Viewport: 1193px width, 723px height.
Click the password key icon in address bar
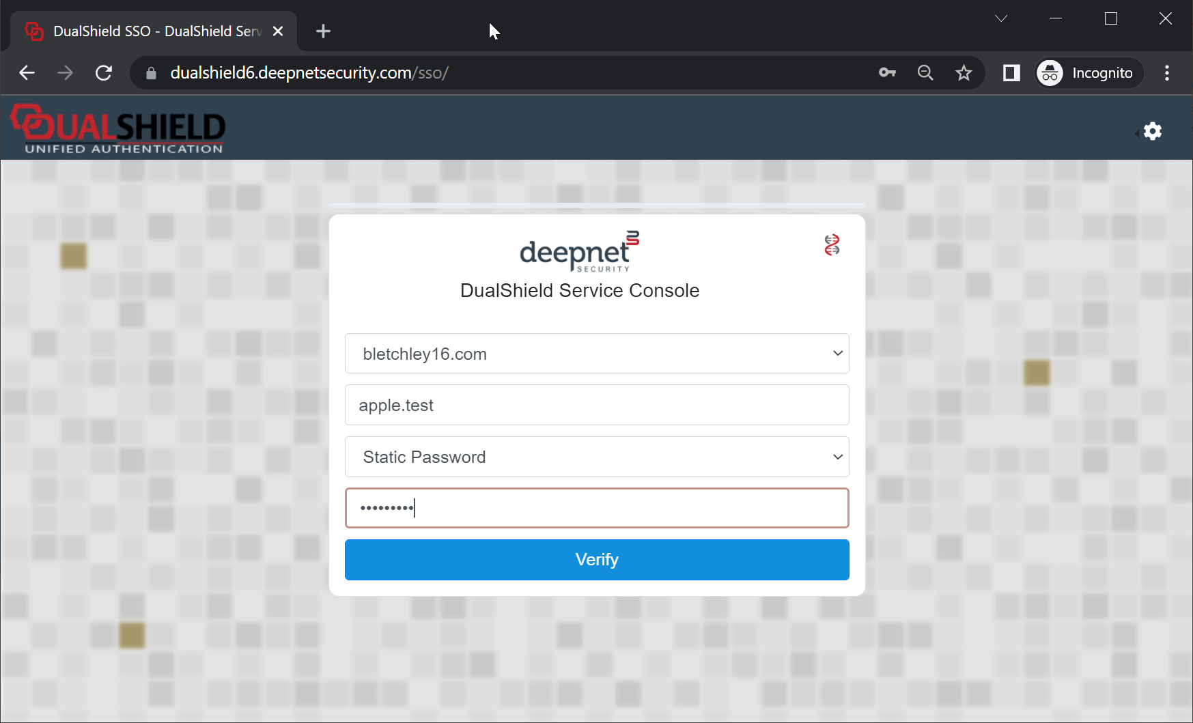886,73
